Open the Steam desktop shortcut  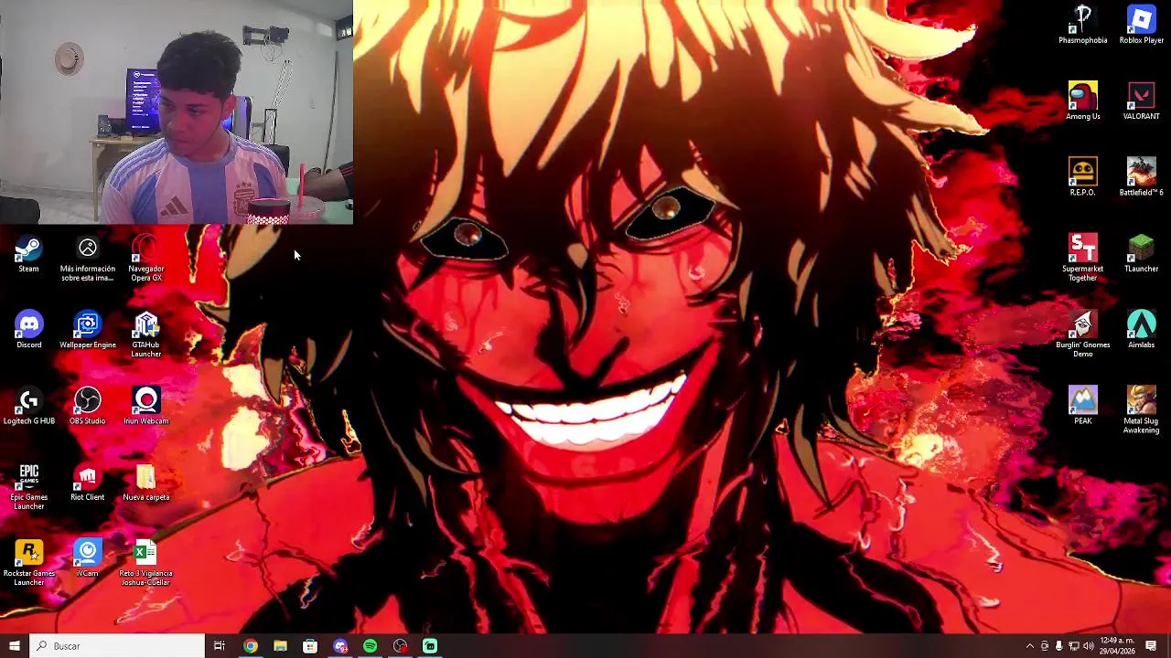click(x=28, y=254)
